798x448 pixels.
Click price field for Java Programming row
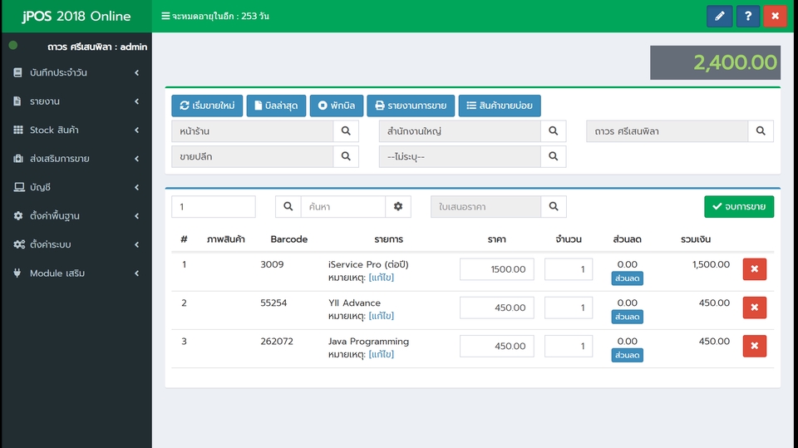coord(497,346)
